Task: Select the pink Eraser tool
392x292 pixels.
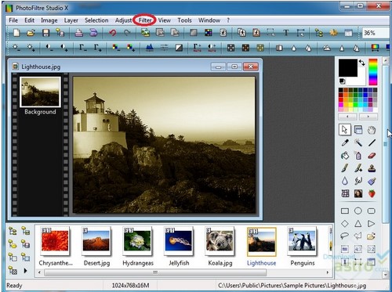Action: point(372,156)
